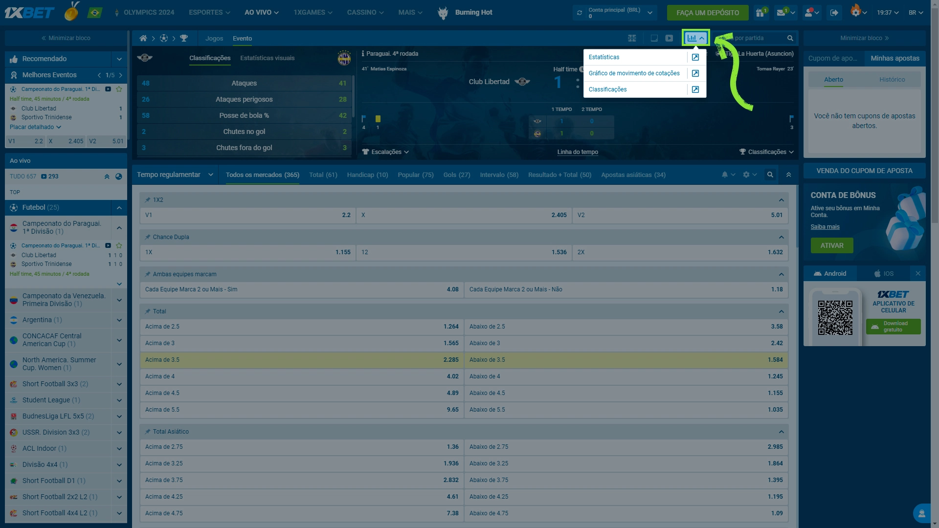
Task: Open Estatísticas in new window icon
Action: pyautogui.click(x=695, y=57)
